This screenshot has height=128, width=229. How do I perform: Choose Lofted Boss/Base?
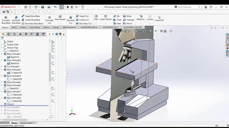coord(31,20)
